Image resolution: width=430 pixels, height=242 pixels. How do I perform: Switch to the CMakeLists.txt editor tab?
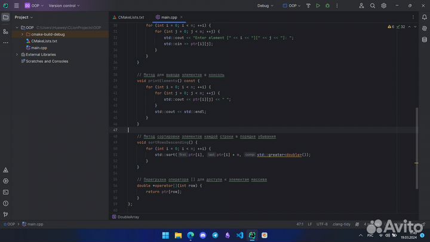point(128,17)
